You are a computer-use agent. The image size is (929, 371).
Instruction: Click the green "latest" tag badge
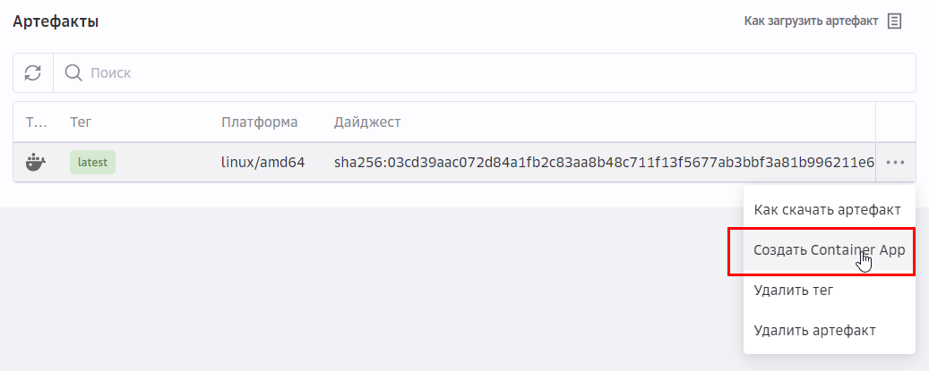coord(93,163)
